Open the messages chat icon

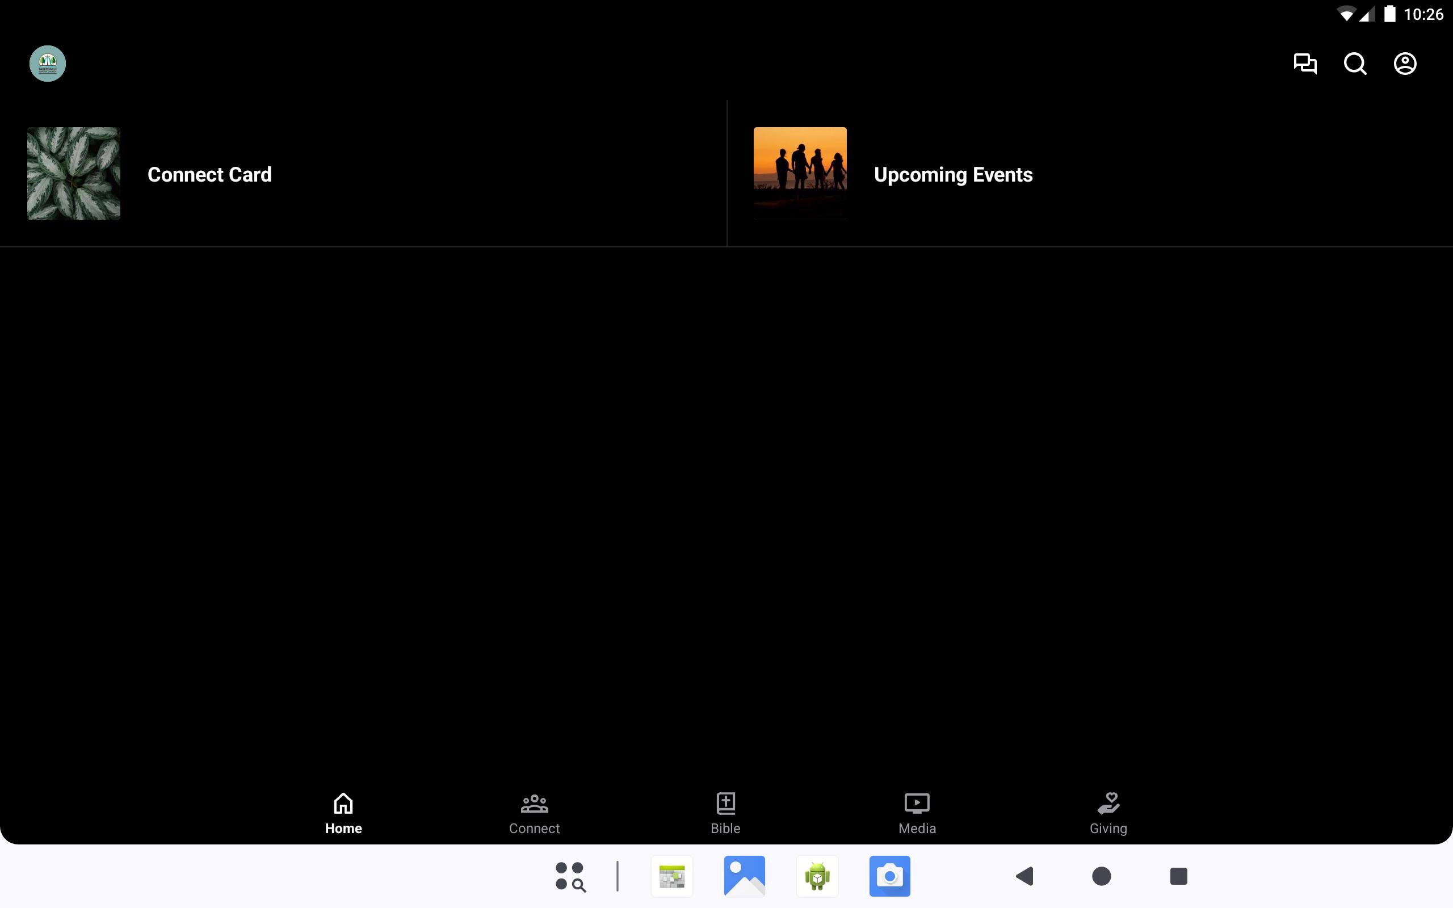click(x=1305, y=64)
